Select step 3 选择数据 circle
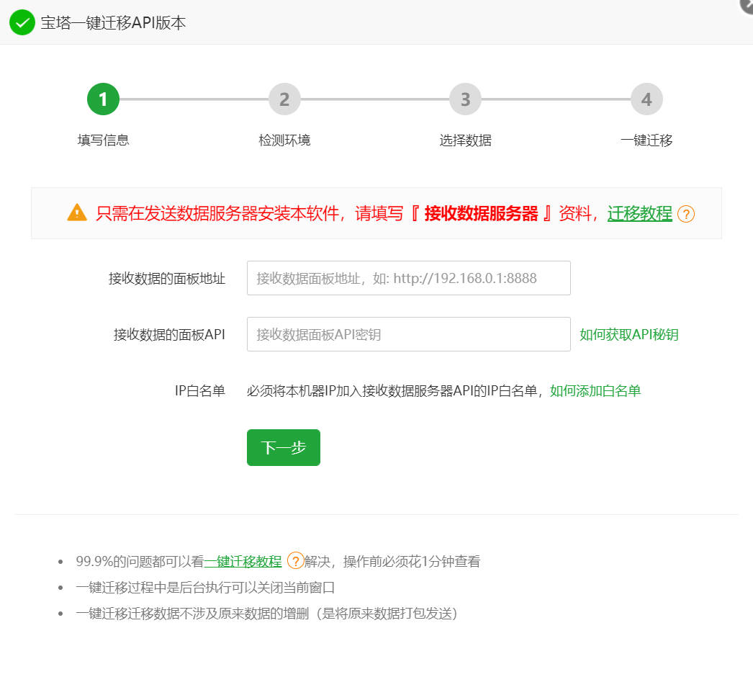 tap(465, 99)
